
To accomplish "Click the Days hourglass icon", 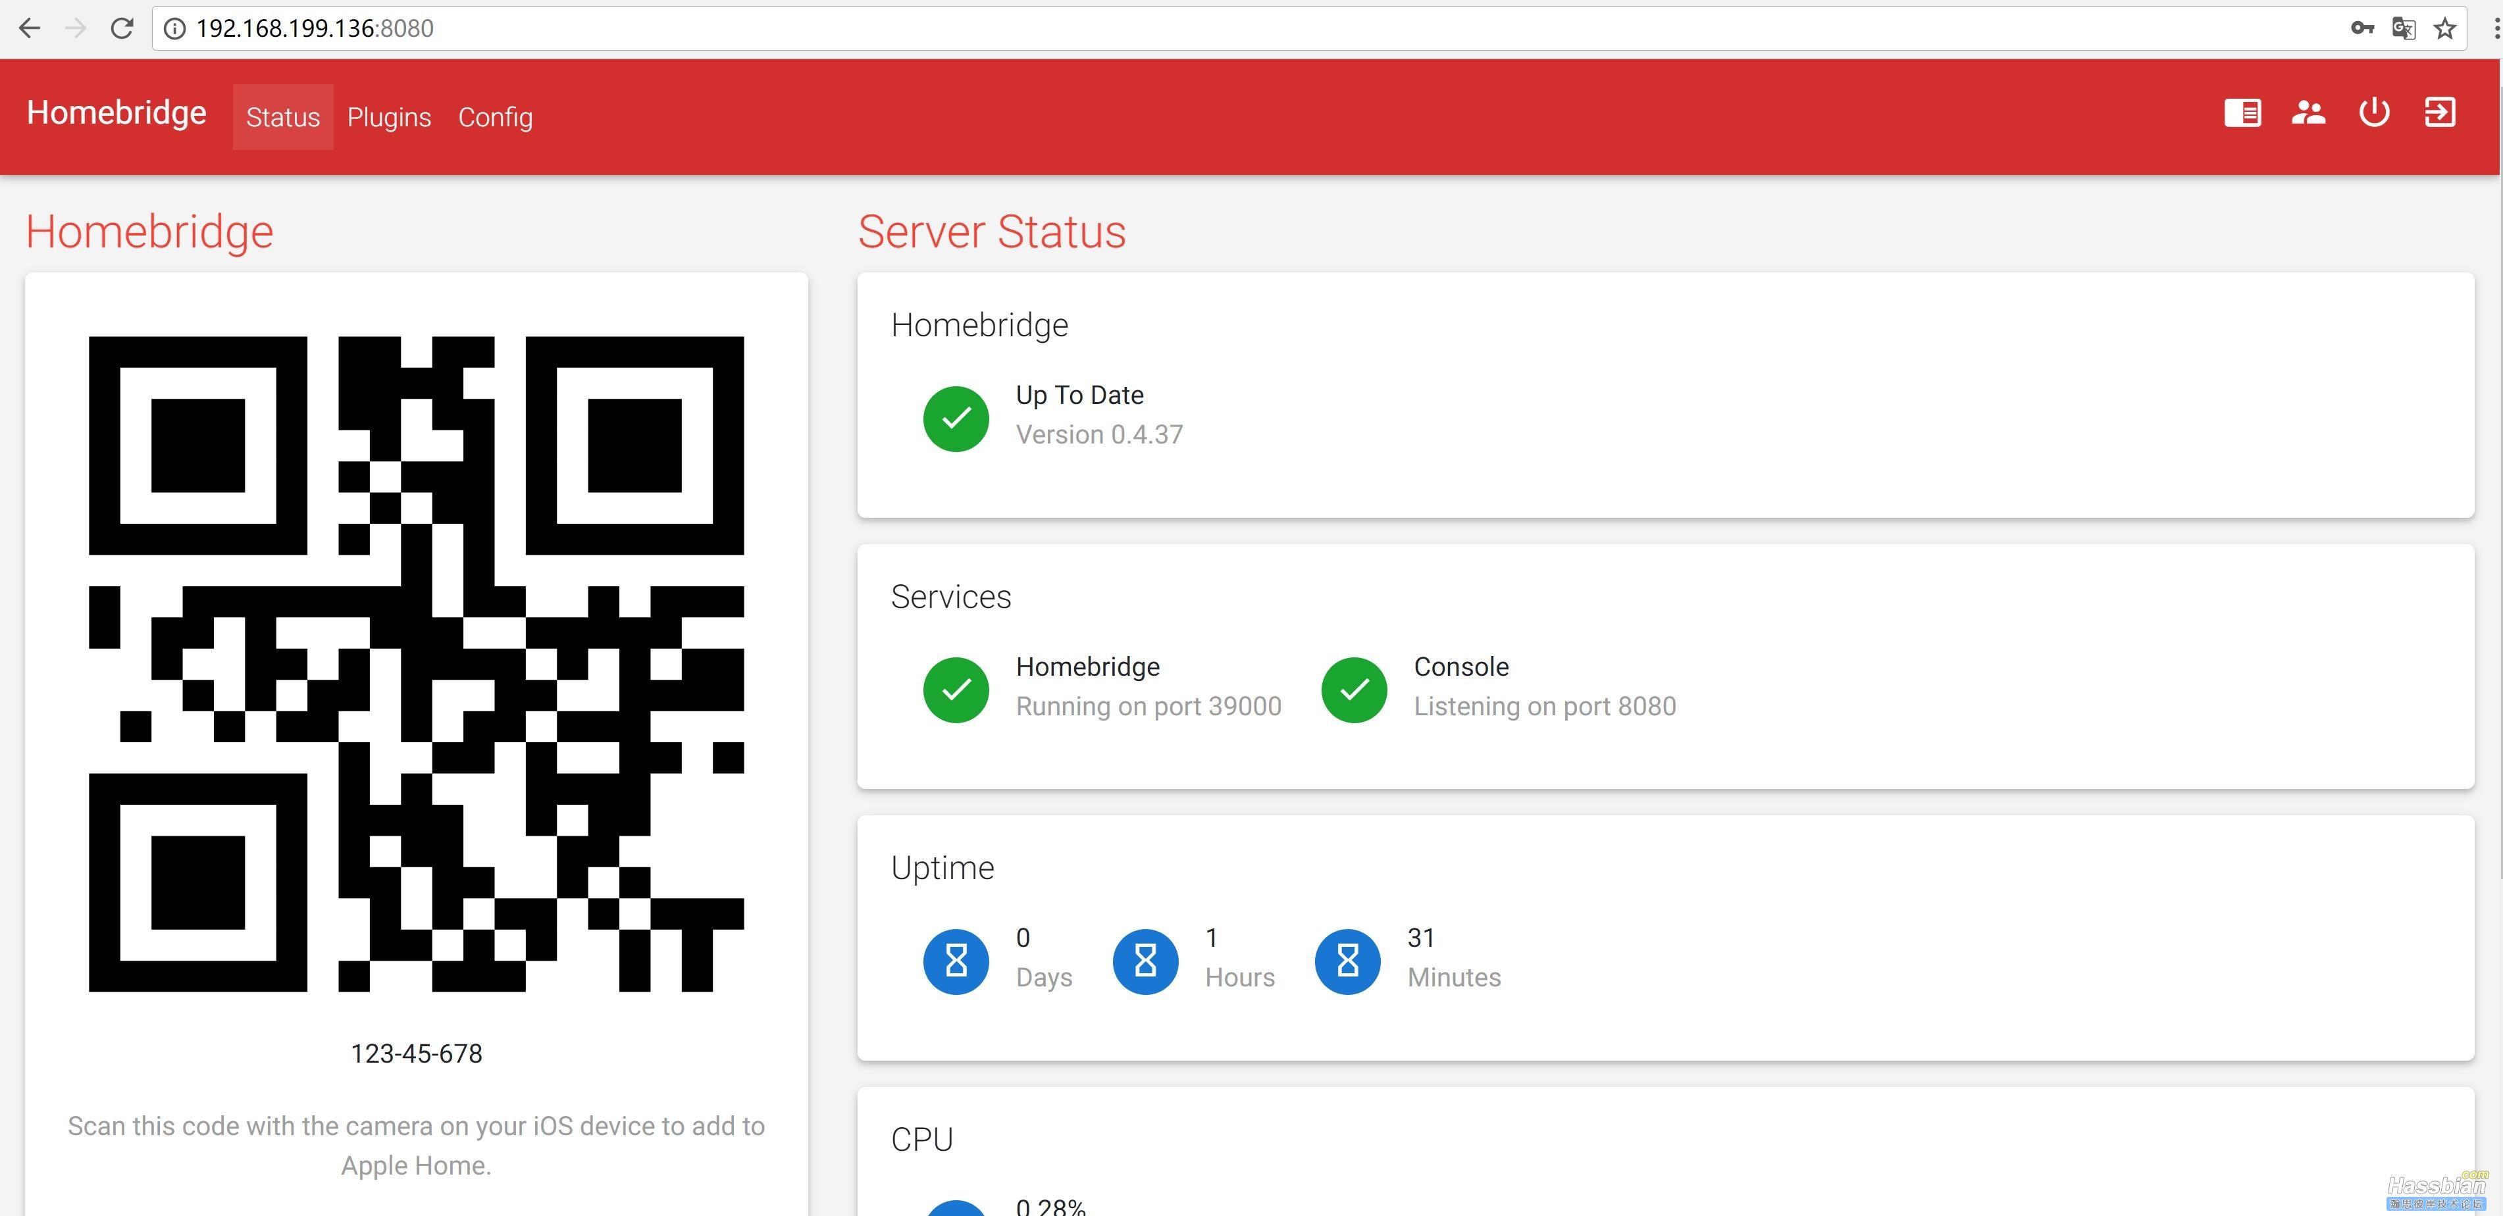I will pos(956,961).
